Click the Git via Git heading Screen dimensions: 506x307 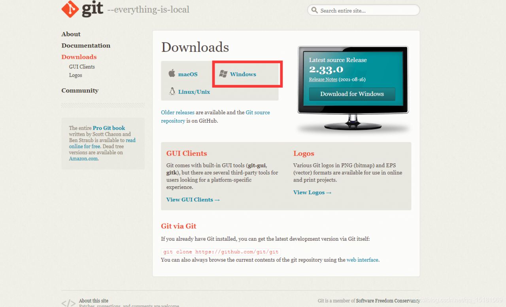tap(179, 226)
